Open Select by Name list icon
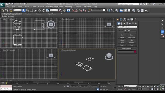 click(28, 10)
